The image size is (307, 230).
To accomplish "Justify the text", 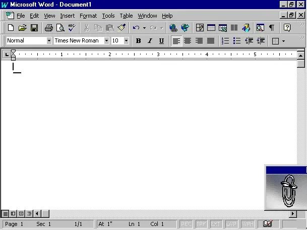I will point(211,41).
